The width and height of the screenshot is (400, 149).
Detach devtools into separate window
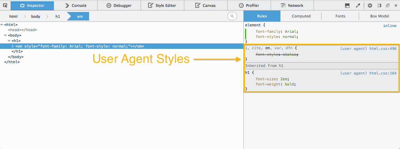[387, 5]
